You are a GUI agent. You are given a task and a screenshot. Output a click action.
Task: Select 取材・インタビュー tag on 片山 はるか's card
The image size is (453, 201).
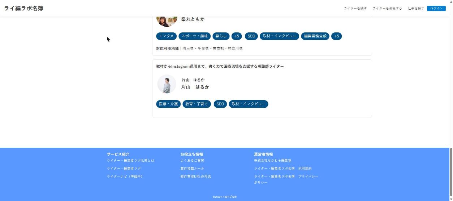(249, 104)
